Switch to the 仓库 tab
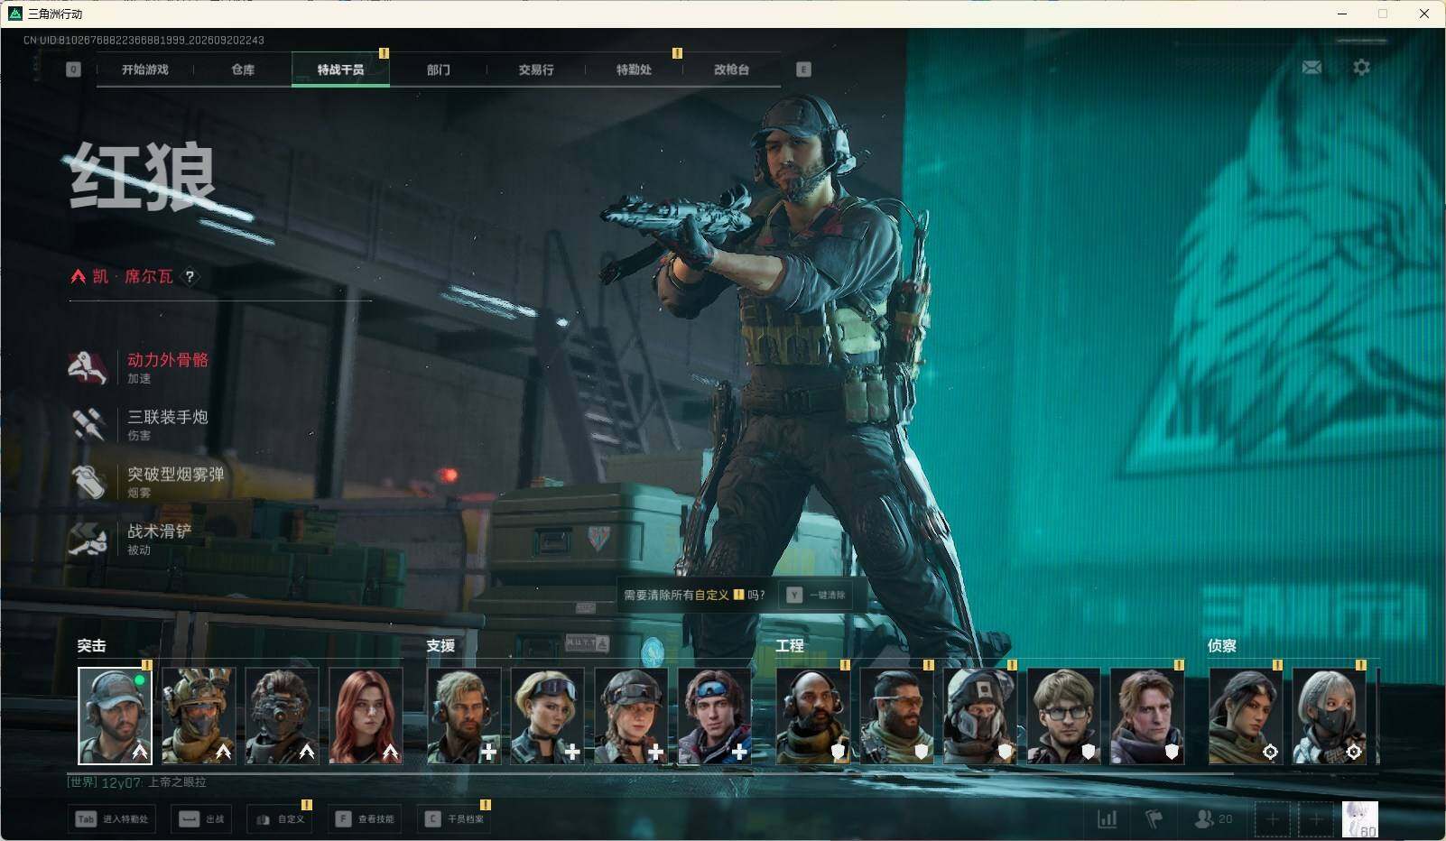The image size is (1446, 841). 243,69
